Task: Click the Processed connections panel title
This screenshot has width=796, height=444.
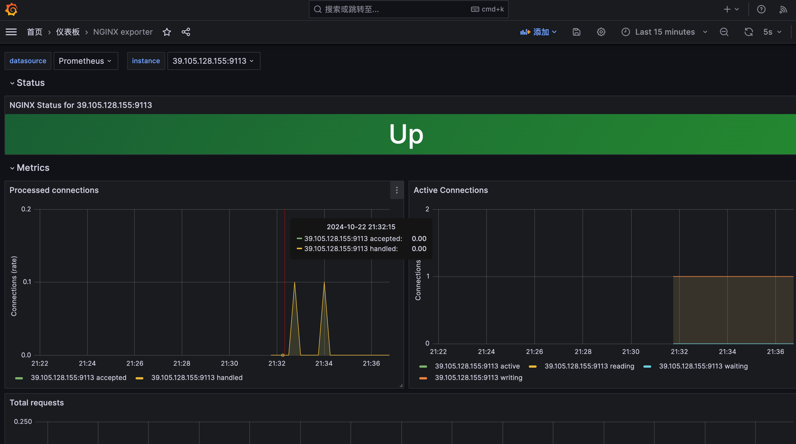Action: (54, 190)
